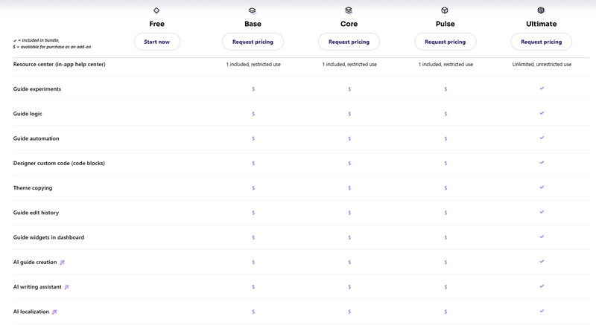Click Base dollar sign for Guide logic
The width and height of the screenshot is (596, 325).
(x=253, y=114)
